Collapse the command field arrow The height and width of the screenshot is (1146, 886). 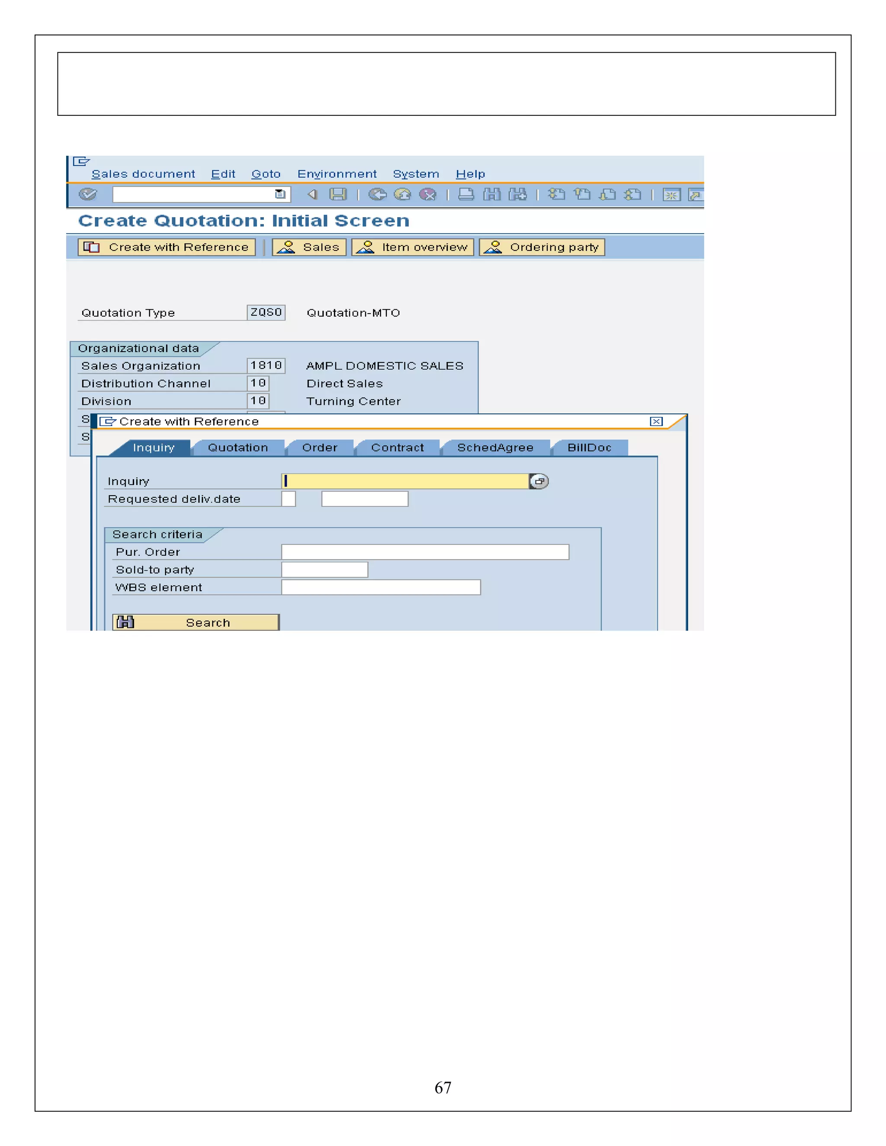point(312,195)
